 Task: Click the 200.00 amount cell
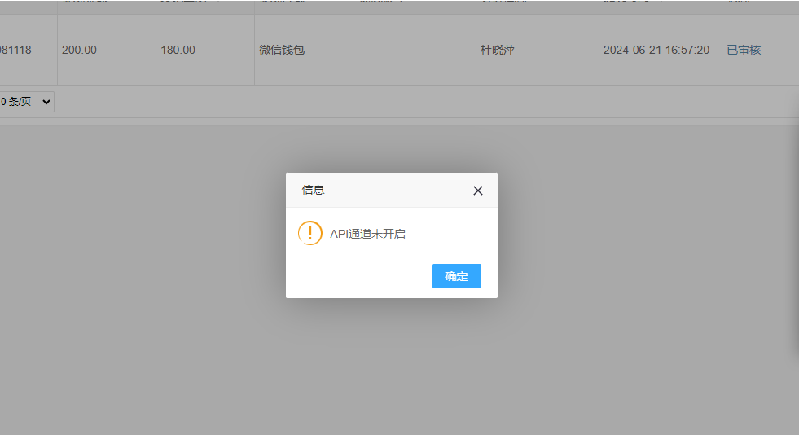tap(79, 50)
